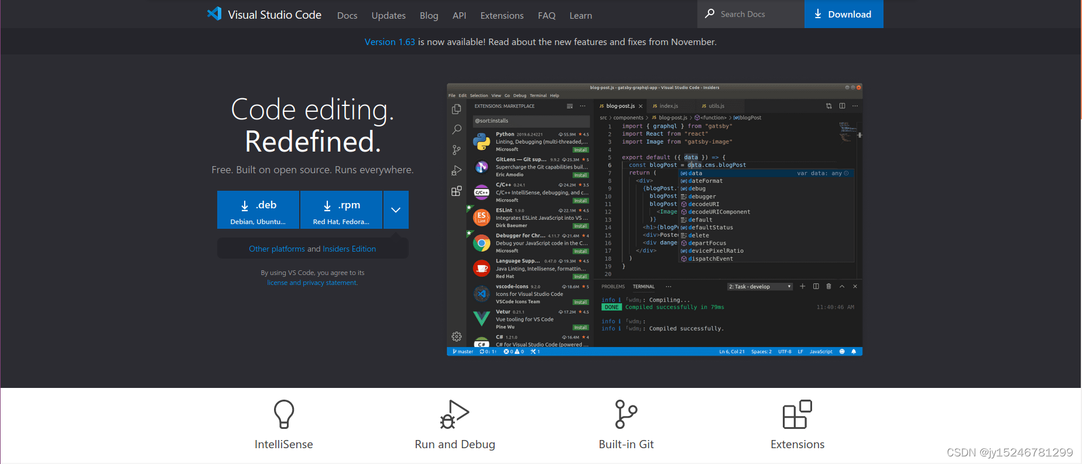Screen dimensions: 1082x464
Task: Click the Debug icon in editor activity bar
Action: pyautogui.click(x=457, y=171)
